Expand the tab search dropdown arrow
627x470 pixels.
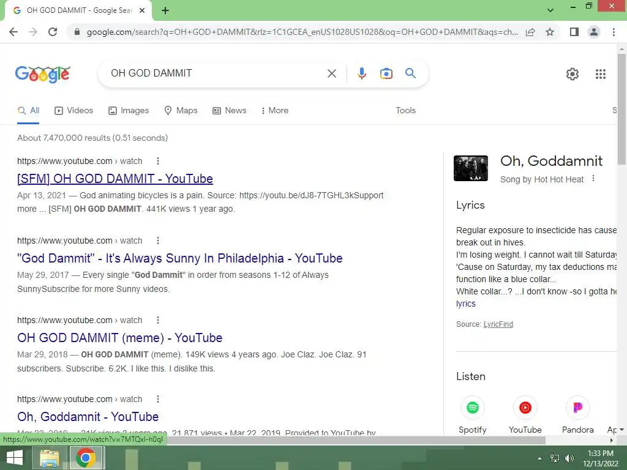tap(550, 10)
